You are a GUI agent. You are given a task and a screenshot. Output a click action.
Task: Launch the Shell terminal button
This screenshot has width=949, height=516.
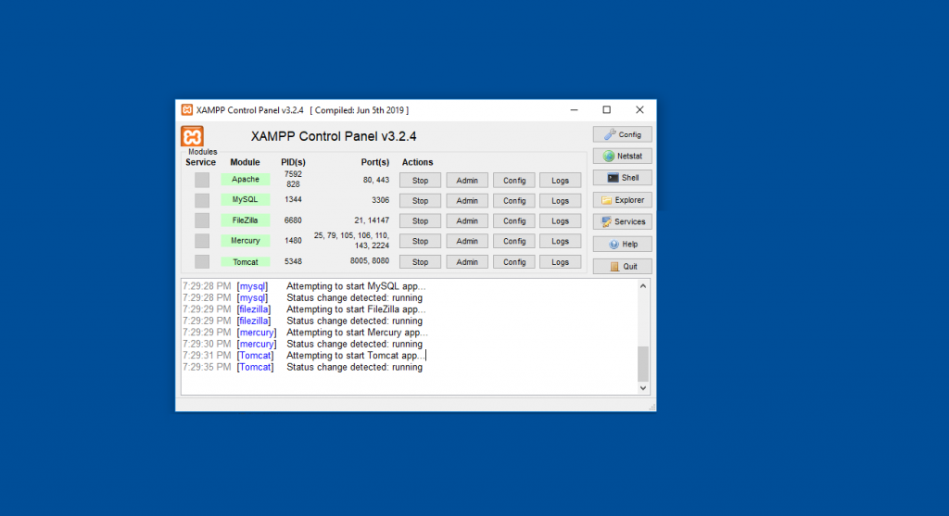622,178
